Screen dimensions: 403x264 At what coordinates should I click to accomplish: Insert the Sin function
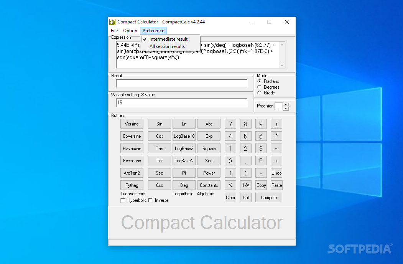point(160,124)
